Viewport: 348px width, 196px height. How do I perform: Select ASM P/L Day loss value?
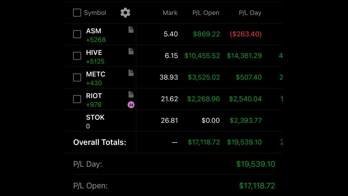click(246, 34)
